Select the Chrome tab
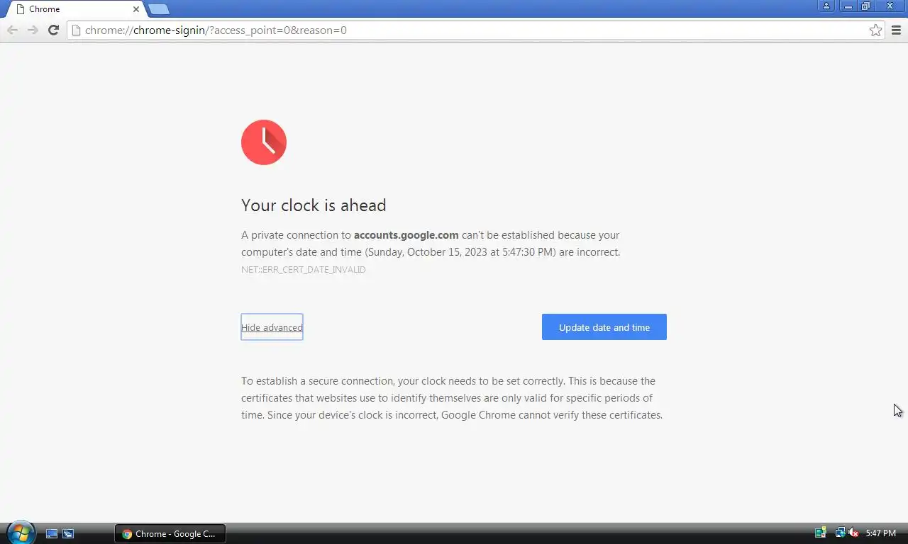The image size is (908, 544). (74, 9)
